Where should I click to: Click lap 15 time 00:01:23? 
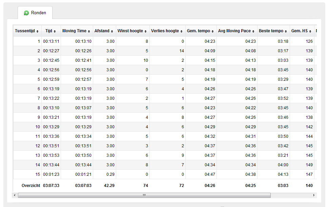point(51,174)
